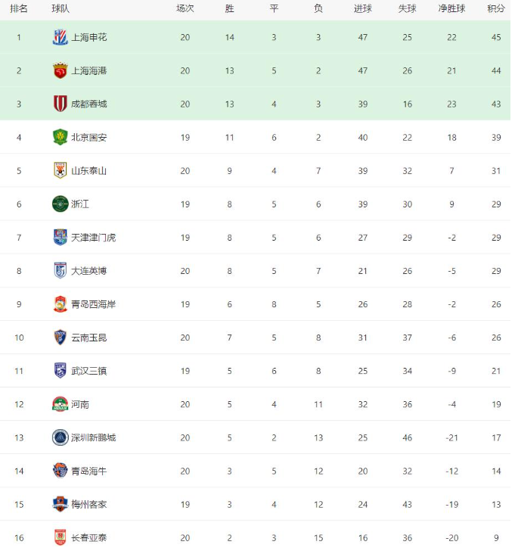Open the 山东泰山 team emblem
Screen dimensions: 515x554
point(60,170)
